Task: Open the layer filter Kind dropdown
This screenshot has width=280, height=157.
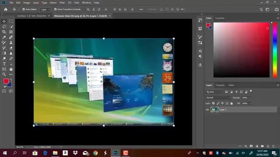Action: 214,92
